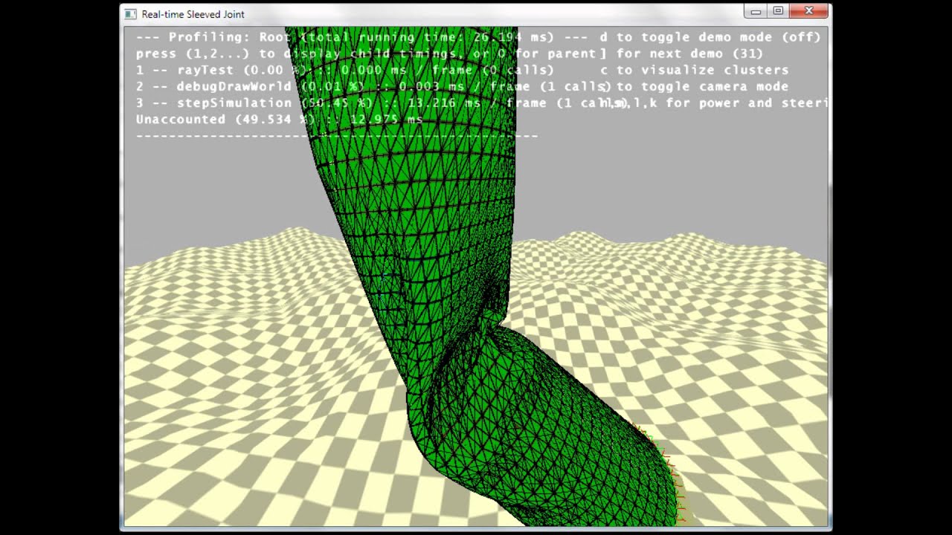Click the 'c to visualize clusters' hint
Image resolution: width=952 pixels, height=535 pixels.
[694, 70]
